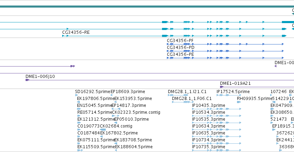Click the DME1-006J10 feature label
The width and height of the screenshot is (294, 152).
click(40, 77)
